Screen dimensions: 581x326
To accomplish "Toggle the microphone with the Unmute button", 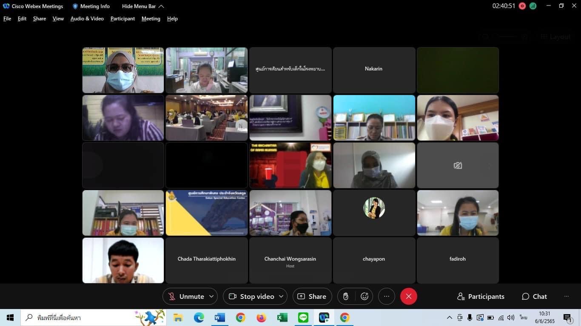I will click(x=186, y=296).
